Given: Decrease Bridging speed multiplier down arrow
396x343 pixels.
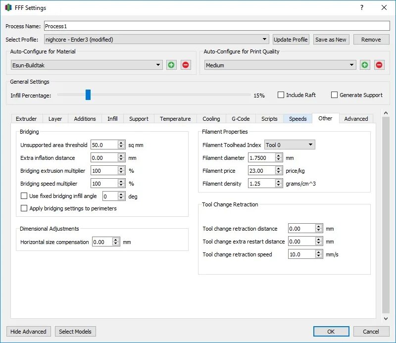Looking at the screenshot, I should pyautogui.click(x=121, y=186).
